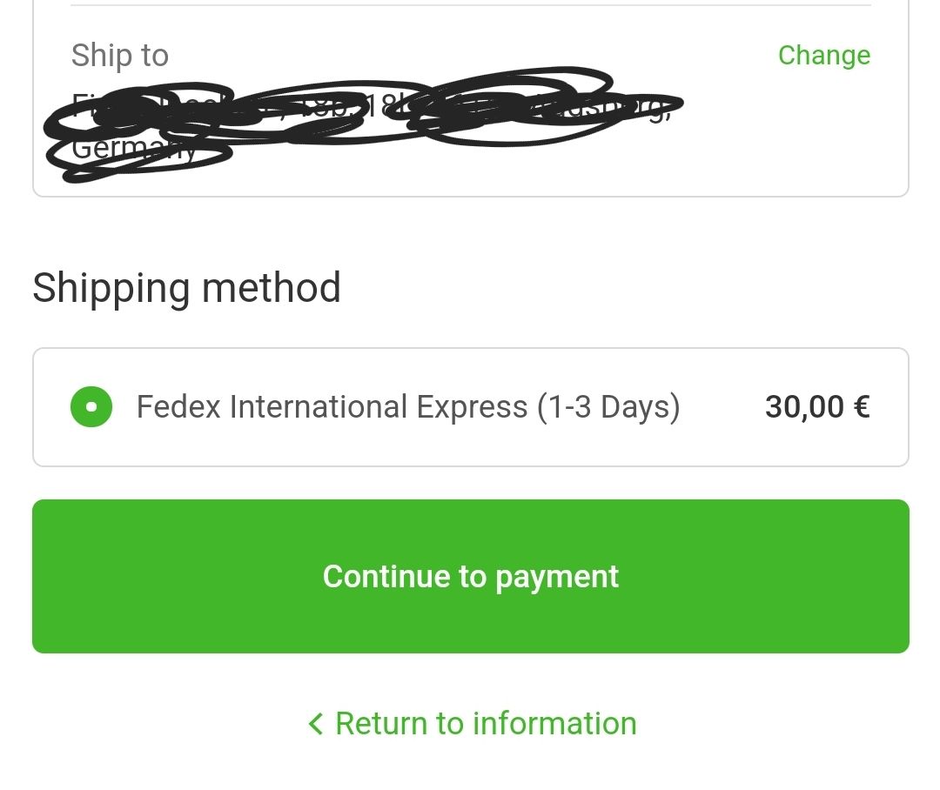This screenshot has width=940, height=790.
Task: Click the word Fedex in shipping option
Action: click(178, 407)
